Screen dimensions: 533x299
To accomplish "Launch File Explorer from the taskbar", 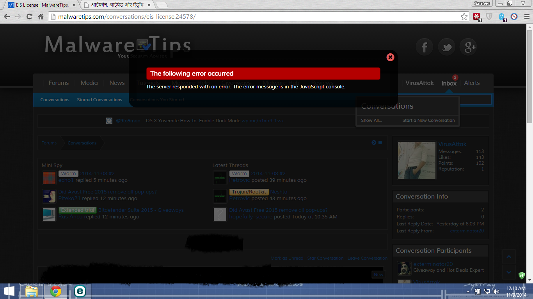I will point(32,291).
